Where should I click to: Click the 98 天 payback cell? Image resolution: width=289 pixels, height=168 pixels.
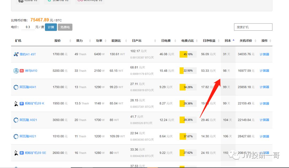[x=227, y=71]
